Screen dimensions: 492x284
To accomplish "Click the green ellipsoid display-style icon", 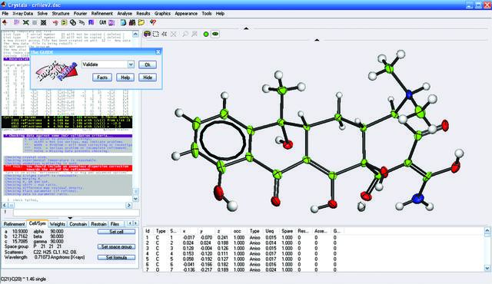I will tap(215, 34).
